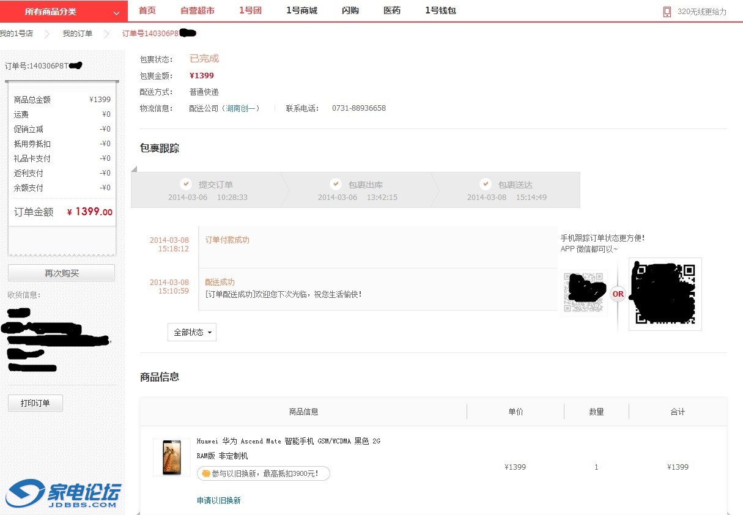This screenshot has height=515, width=743.
Task: Click the 320无线更给力 link
Action: point(702,12)
